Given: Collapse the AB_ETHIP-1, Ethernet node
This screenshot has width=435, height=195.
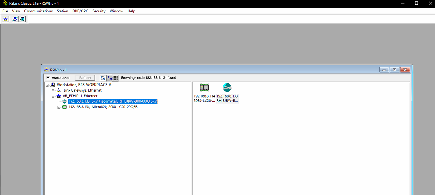Looking at the screenshot, I should coord(53,96).
